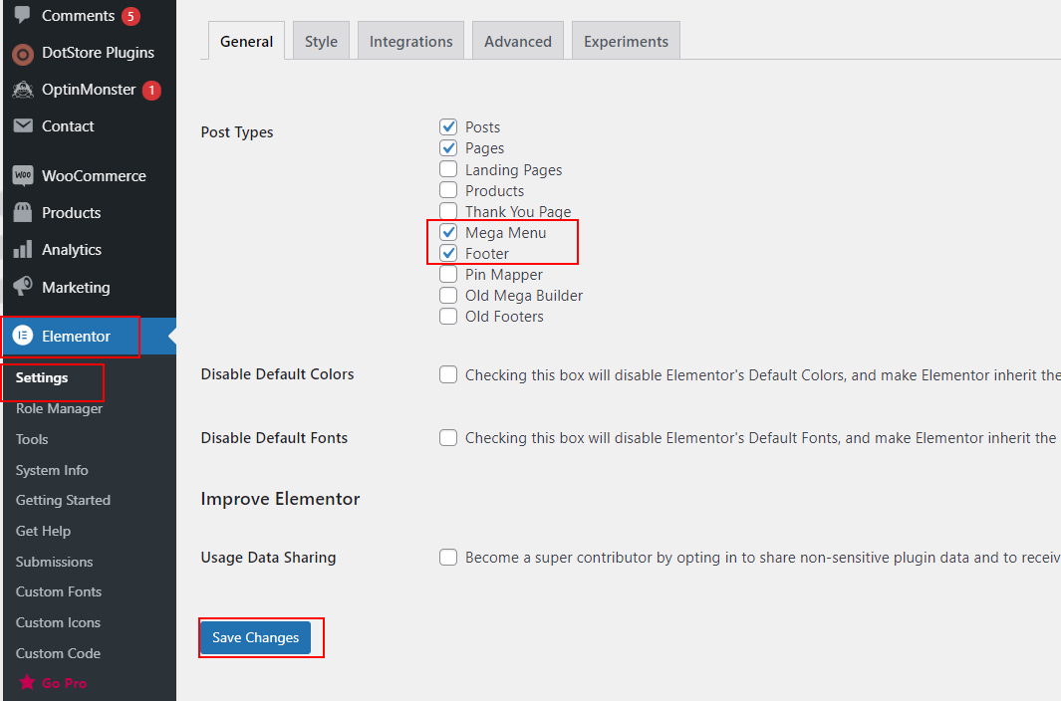Check the Old Footers checkbox
The height and width of the screenshot is (701, 1061).
click(x=448, y=316)
